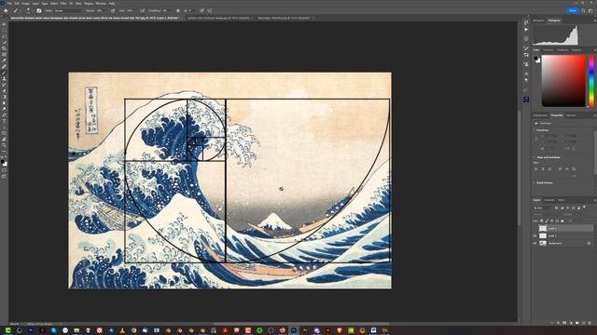Select the Eraser tool
Screen dimensions: 597x335
click(x=4, y=91)
